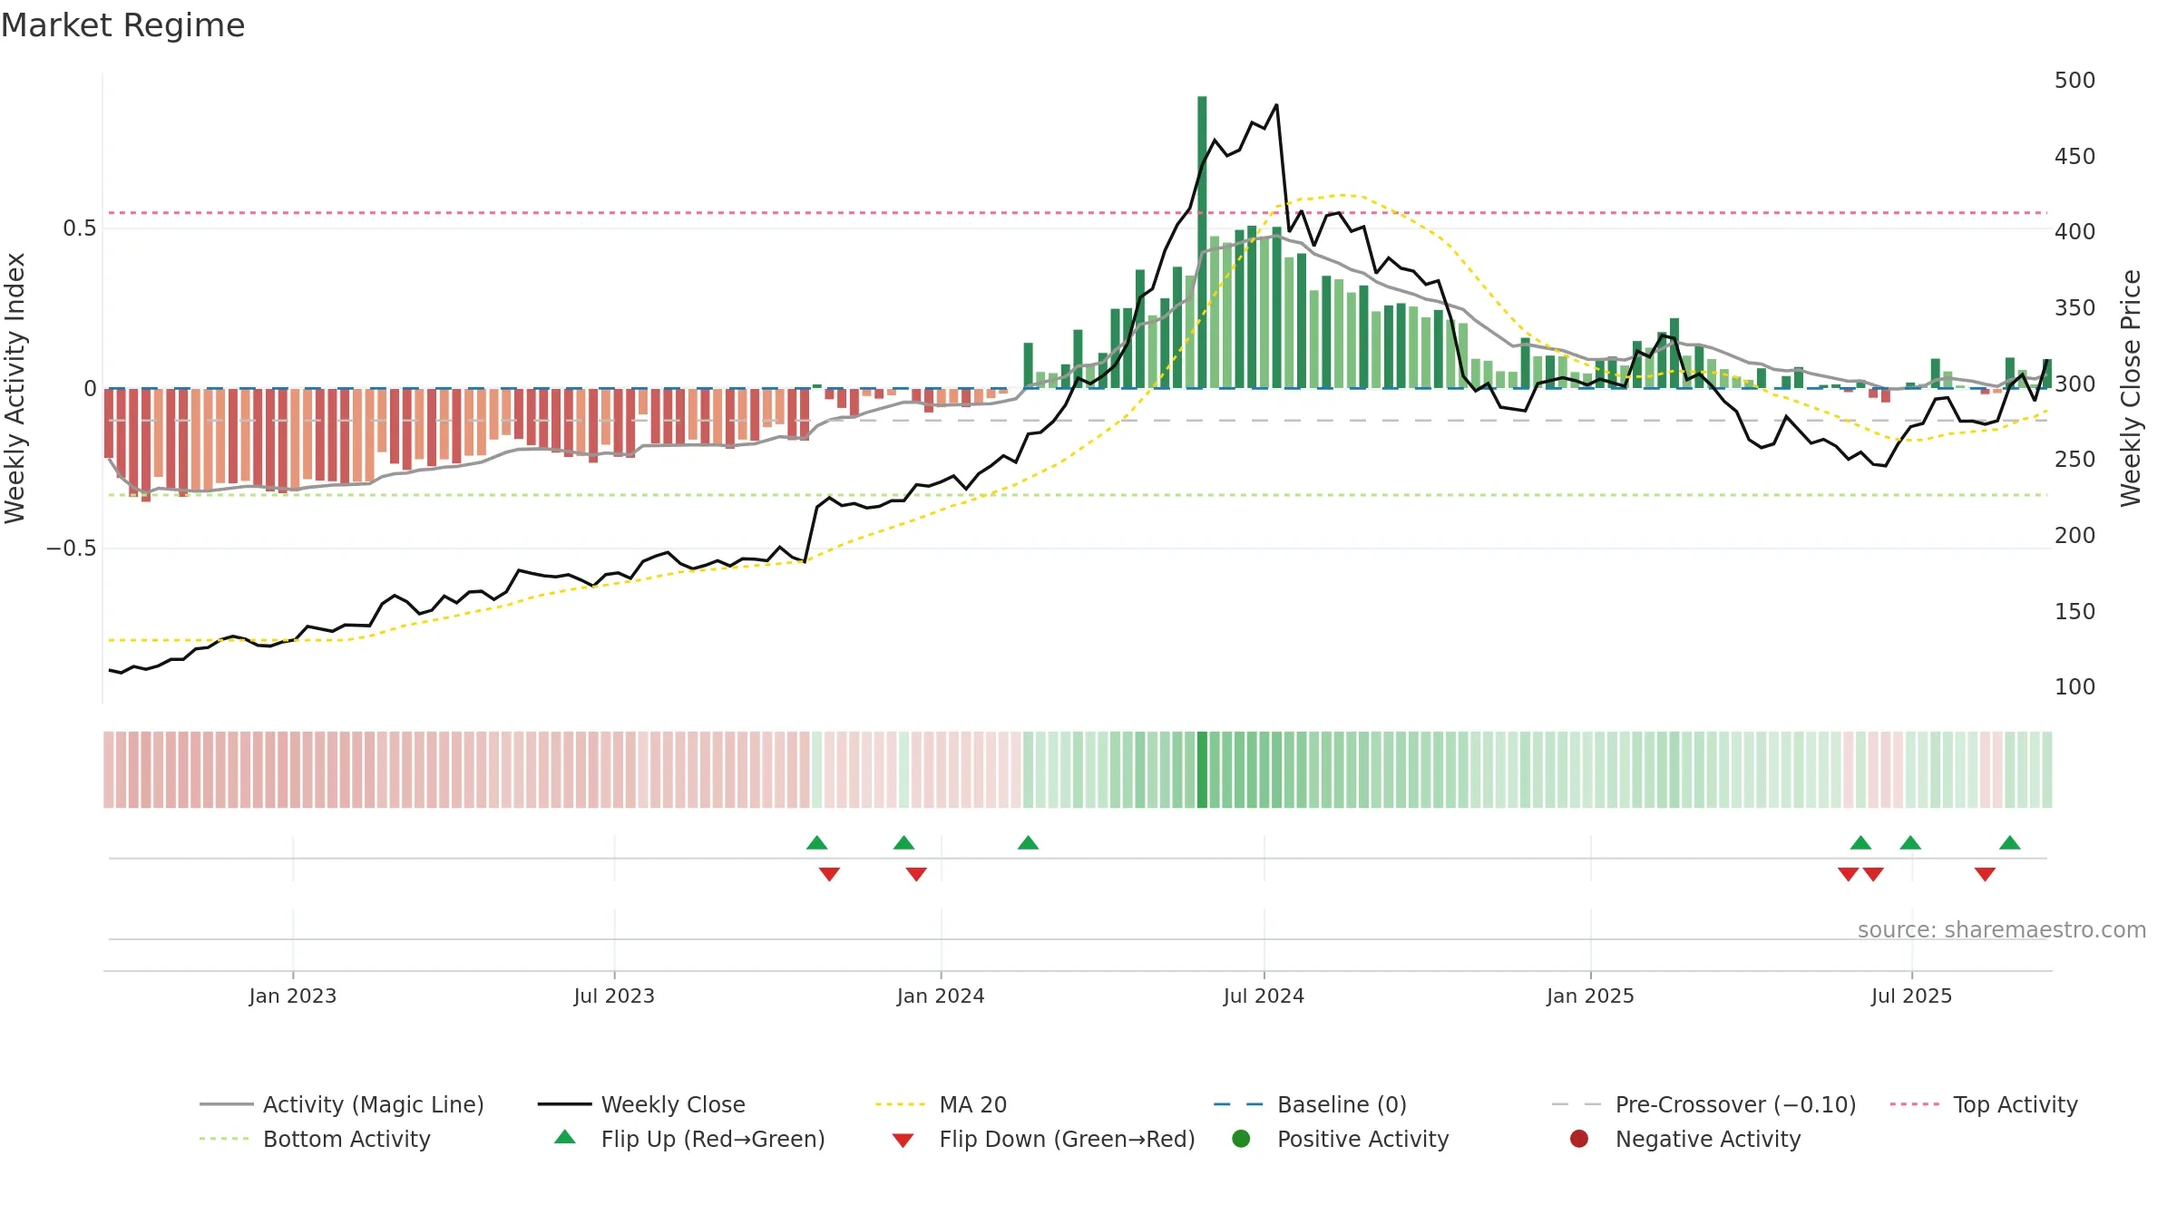Image resolution: width=2177 pixels, height=1224 pixels.
Task: Click the Jul 2024 axis label
Action: [x=1264, y=996]
